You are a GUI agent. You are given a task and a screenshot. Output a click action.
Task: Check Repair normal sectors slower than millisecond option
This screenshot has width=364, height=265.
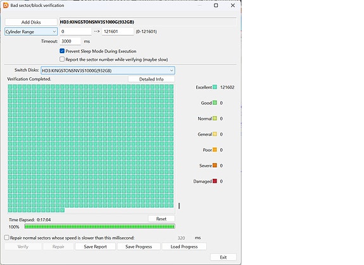pyautogui.click(x=7, y=238)
